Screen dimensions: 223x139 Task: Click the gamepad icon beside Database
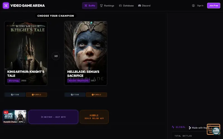120,6
